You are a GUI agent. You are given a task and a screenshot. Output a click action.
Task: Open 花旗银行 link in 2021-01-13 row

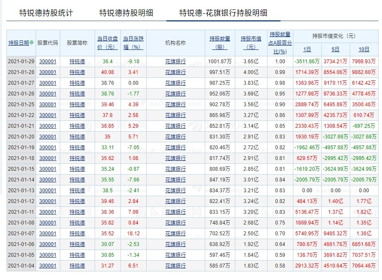point(176,191)
